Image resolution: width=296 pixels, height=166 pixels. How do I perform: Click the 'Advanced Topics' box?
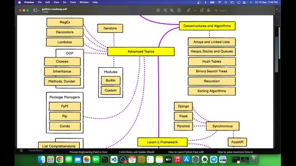pos(141,51)
